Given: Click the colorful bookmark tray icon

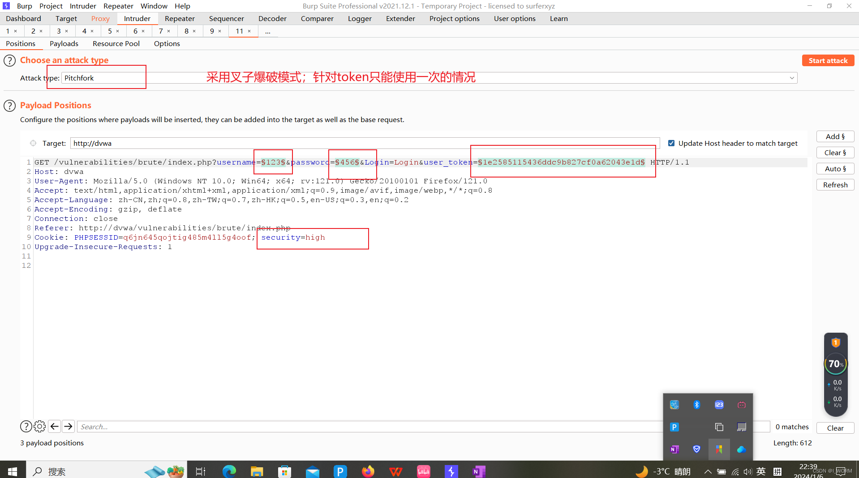Looking at the screenshot, I should 719,449.
